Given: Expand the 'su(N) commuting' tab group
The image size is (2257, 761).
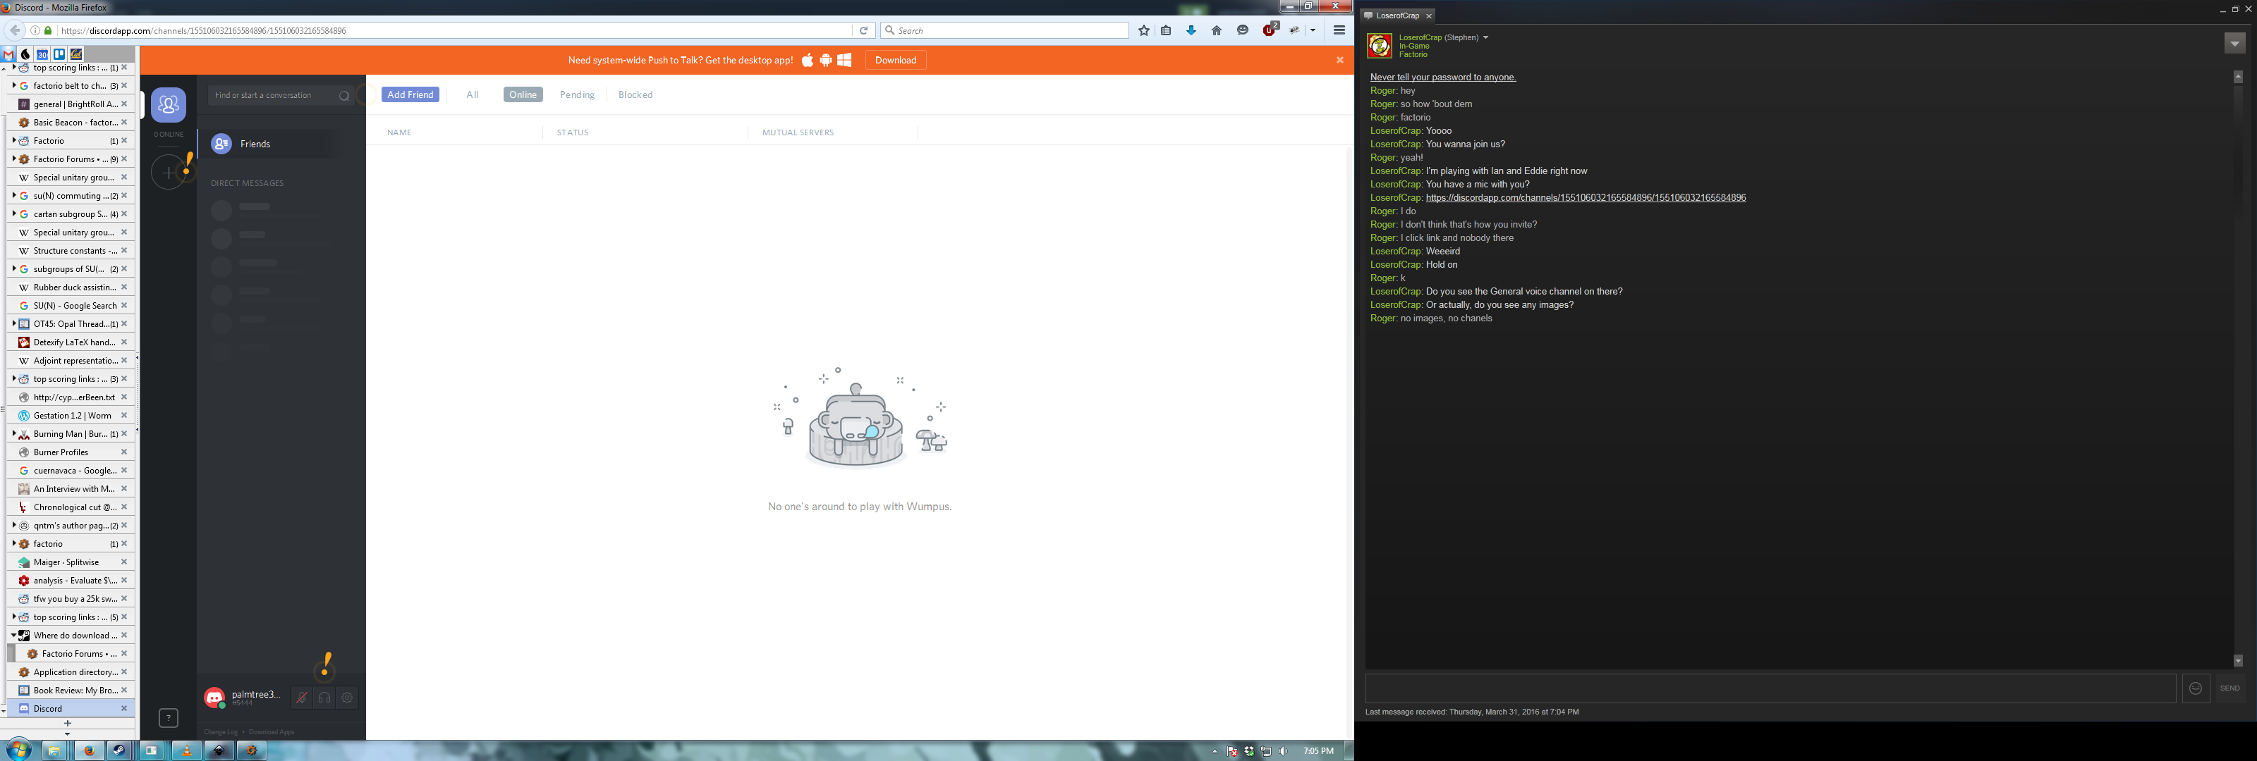Looking at the screenshot, I should pos(13,195).
